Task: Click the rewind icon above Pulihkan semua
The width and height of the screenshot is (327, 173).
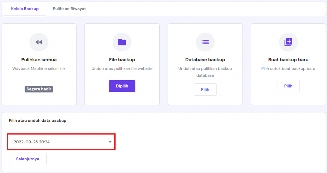Action: [x=39, y=42]
